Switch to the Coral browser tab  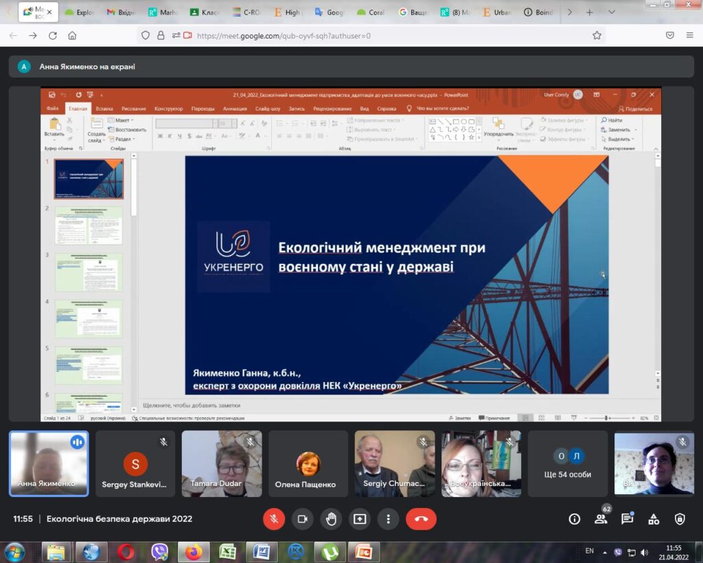(x=370, y=12)
